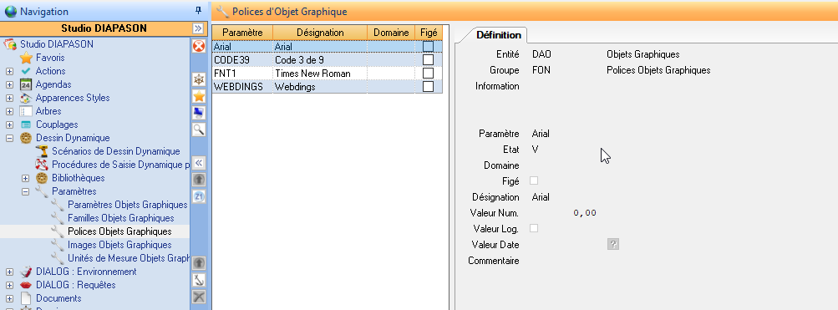Collapse the Dessin Dynamique tree node
Viewport: 838px width, 310px height.
pos(9,138)
